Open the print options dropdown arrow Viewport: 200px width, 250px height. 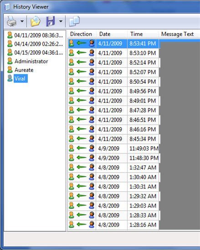point(22,21)
